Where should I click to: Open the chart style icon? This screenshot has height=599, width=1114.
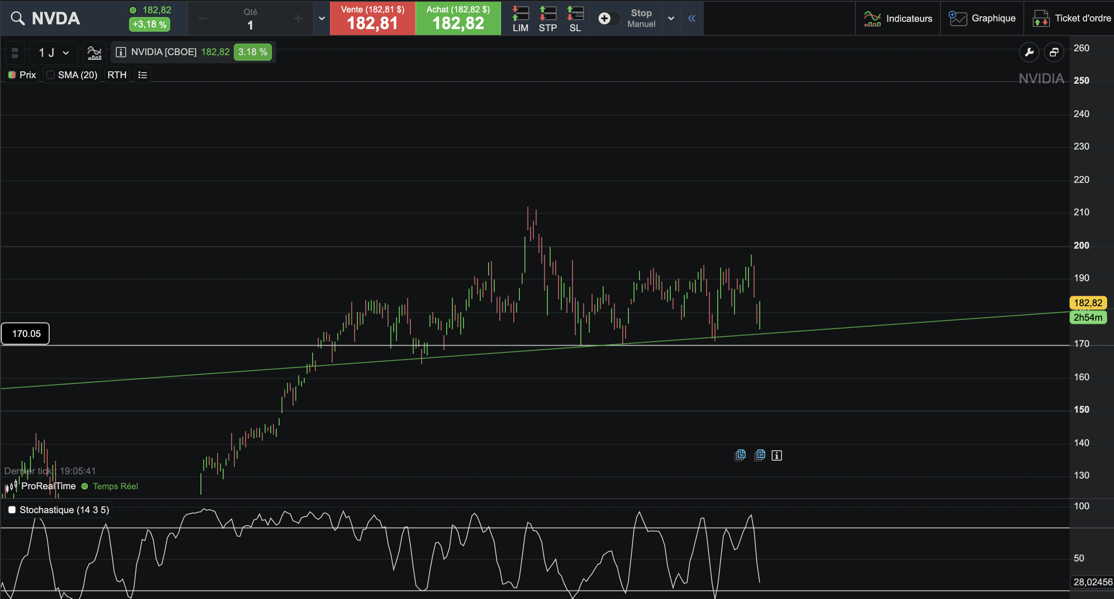pyautogui.click(x=94, y=52)
